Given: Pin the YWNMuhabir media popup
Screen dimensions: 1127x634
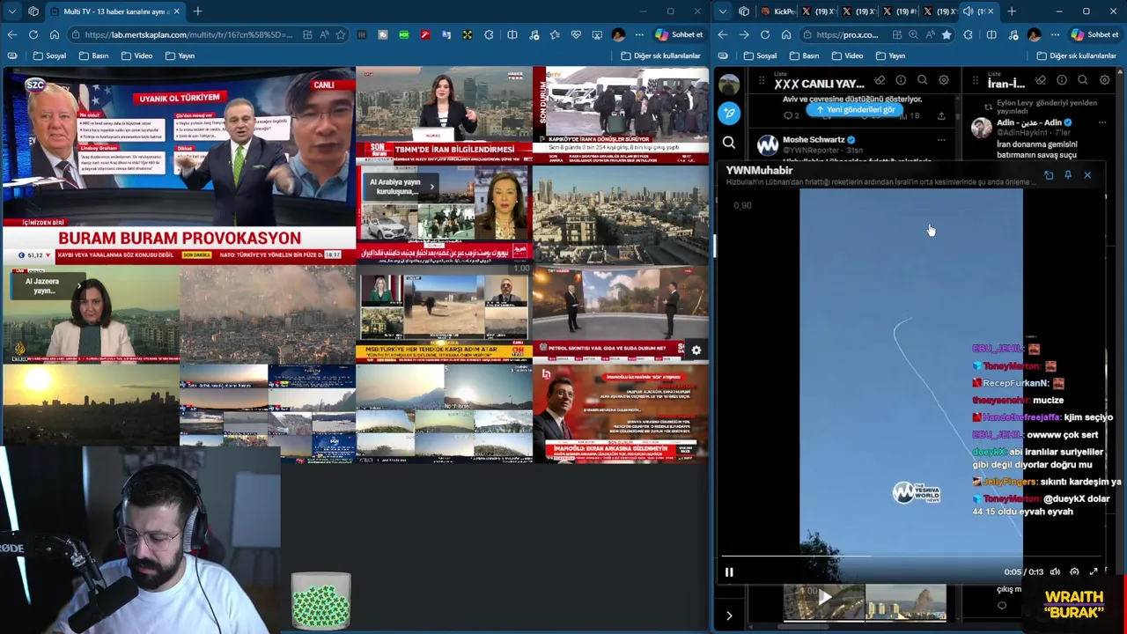Looking at the screenshot, I should coord(1068,175).
